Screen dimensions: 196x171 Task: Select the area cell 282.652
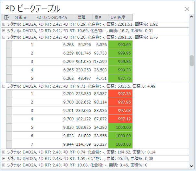point(83,102)
